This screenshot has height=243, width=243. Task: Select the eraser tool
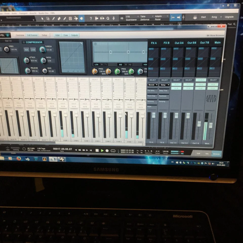(x=59, y=18)
